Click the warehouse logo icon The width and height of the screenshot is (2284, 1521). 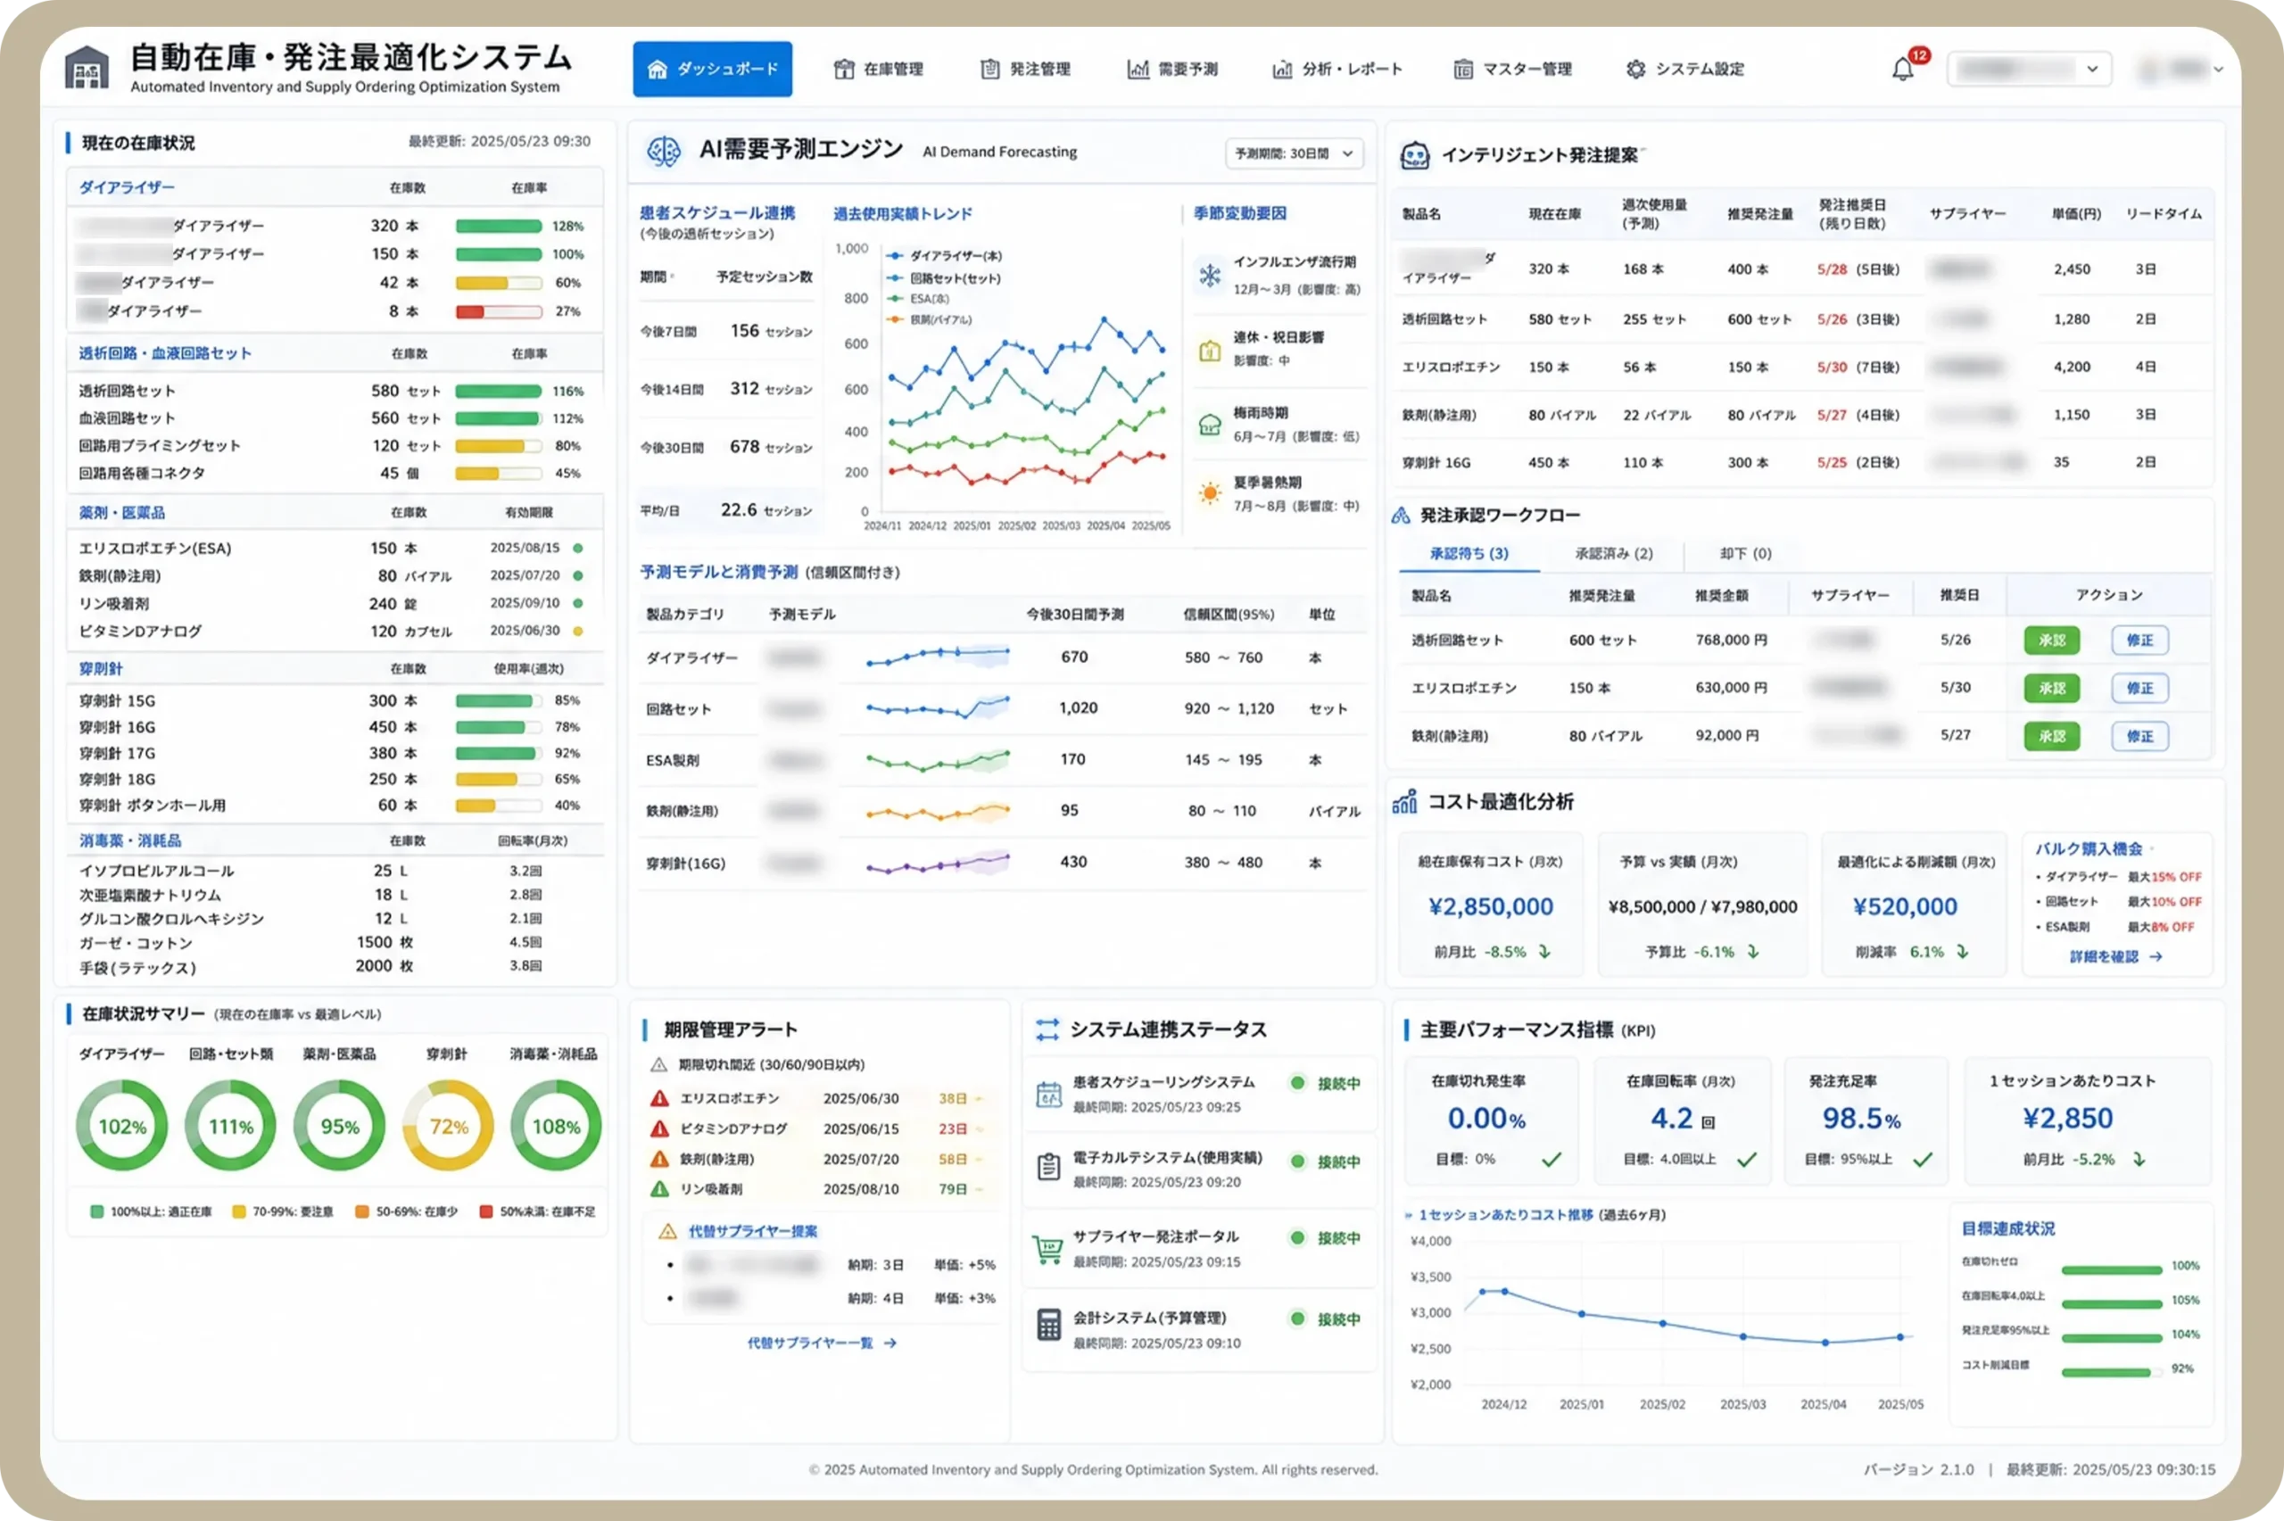[87, 67]
